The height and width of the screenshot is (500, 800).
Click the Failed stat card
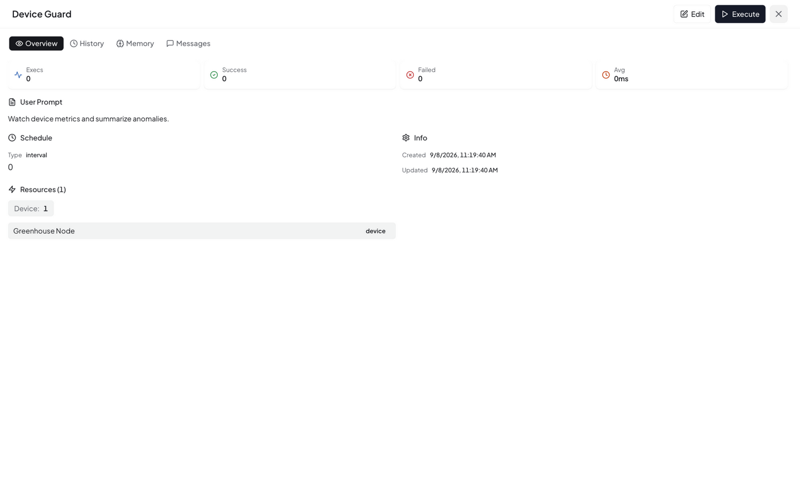coord(496,74)
